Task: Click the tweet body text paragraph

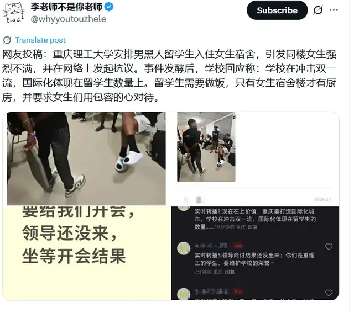Action: (x=169, y=76)
